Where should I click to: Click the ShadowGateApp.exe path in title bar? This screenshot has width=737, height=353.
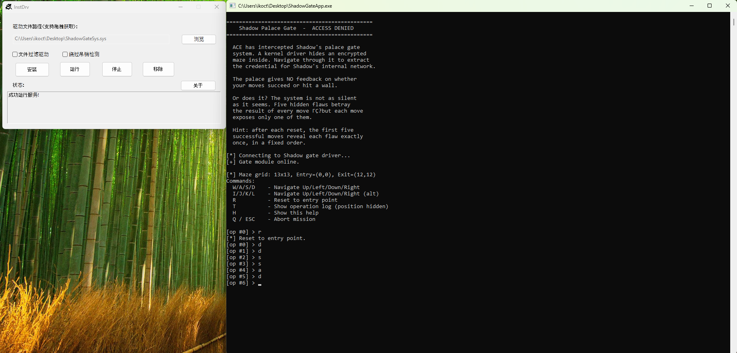(x=285, y=6)
